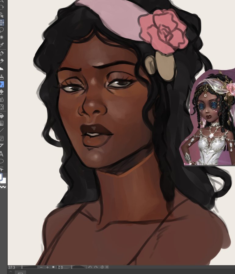Select the Gradient tool
Viewport: 235px width, 274px height.
pyautogui.click(x=2, y=123)
